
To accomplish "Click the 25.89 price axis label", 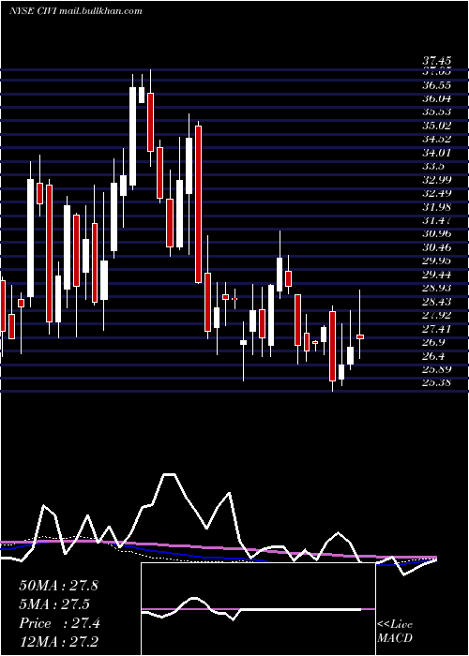I will click(x=437, y=369).
